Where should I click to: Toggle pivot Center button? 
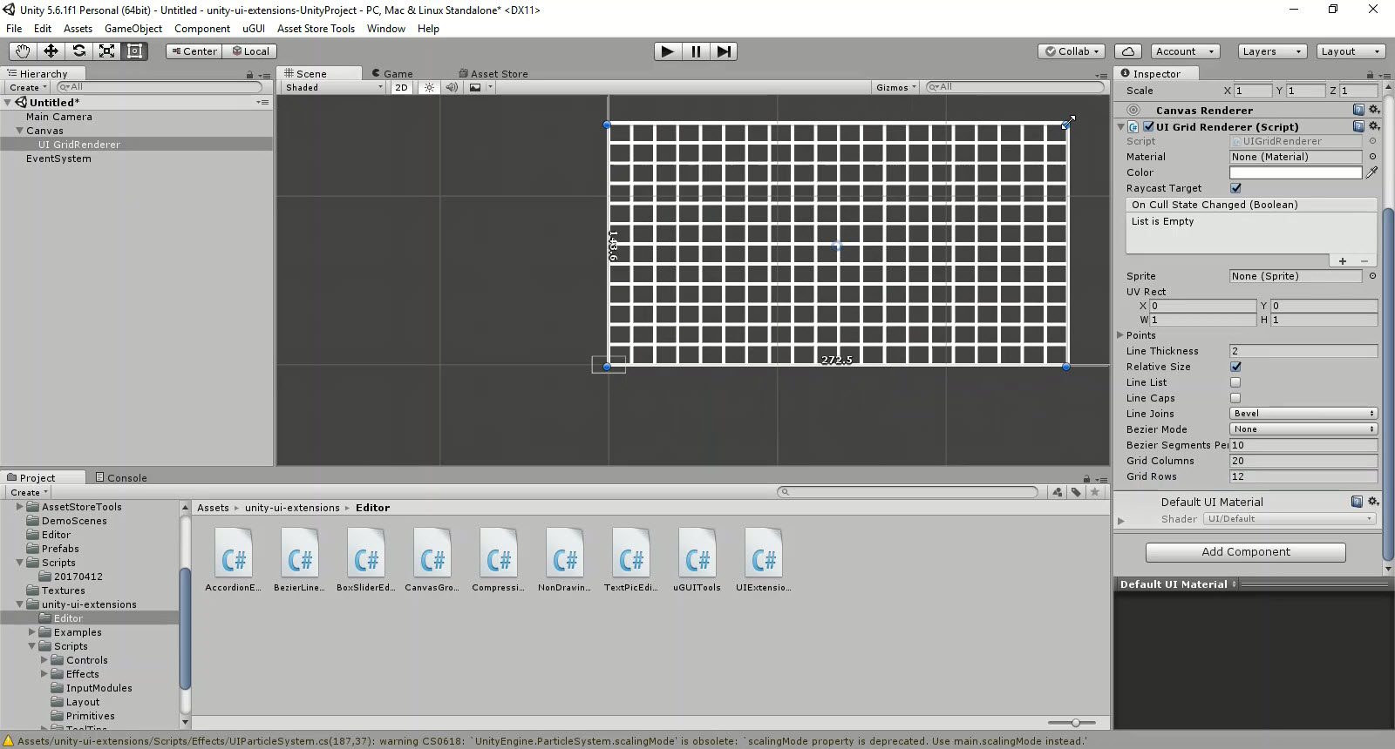click(x=194, y=51)
